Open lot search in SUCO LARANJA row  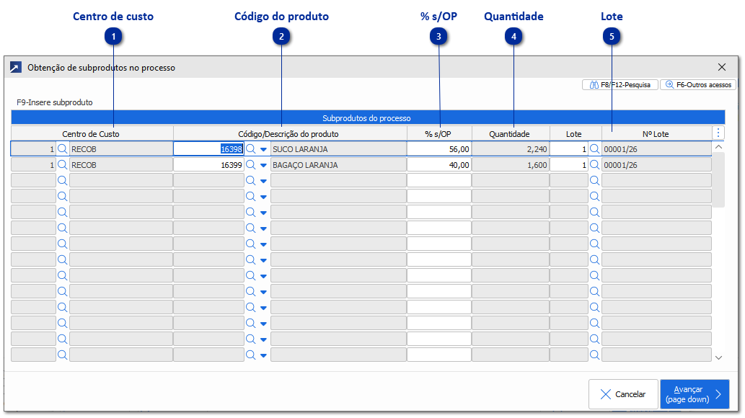(x=594, y=149)
